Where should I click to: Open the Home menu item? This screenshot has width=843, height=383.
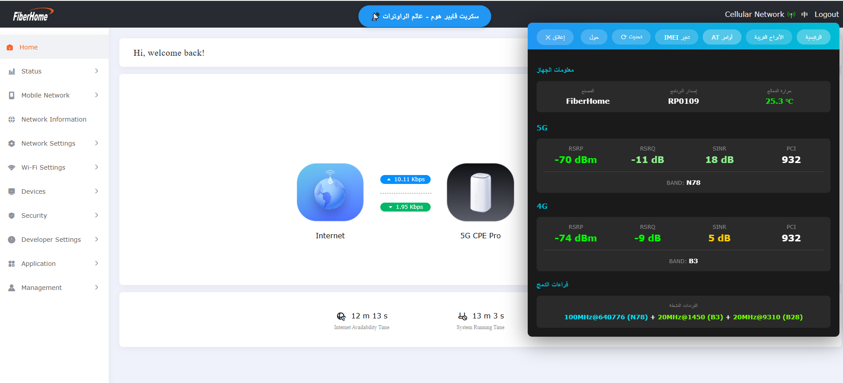tap(54, 47)
